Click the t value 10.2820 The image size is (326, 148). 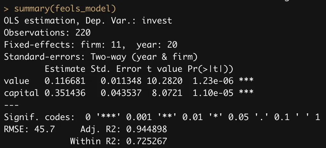point(165,81)
